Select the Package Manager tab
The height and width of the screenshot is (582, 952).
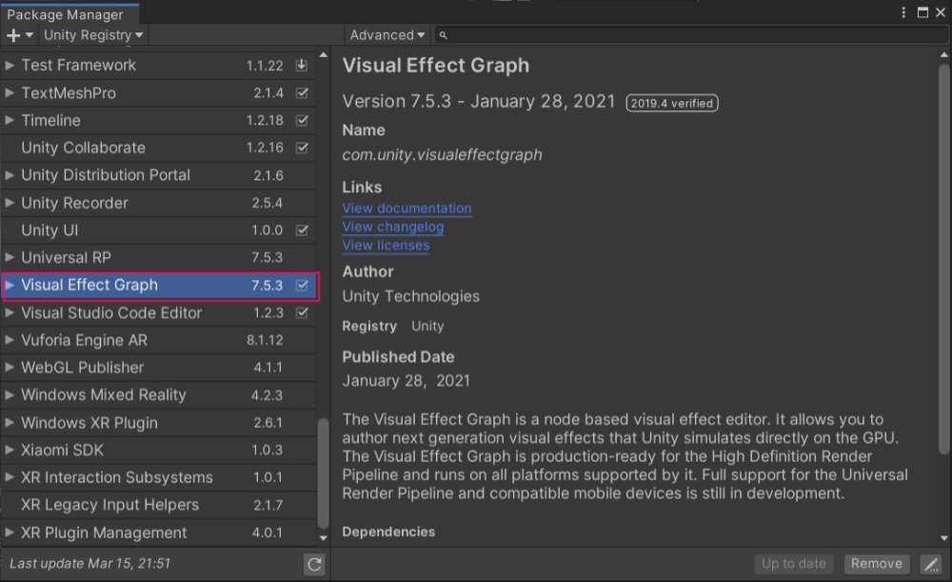click(x=66, y=14)
